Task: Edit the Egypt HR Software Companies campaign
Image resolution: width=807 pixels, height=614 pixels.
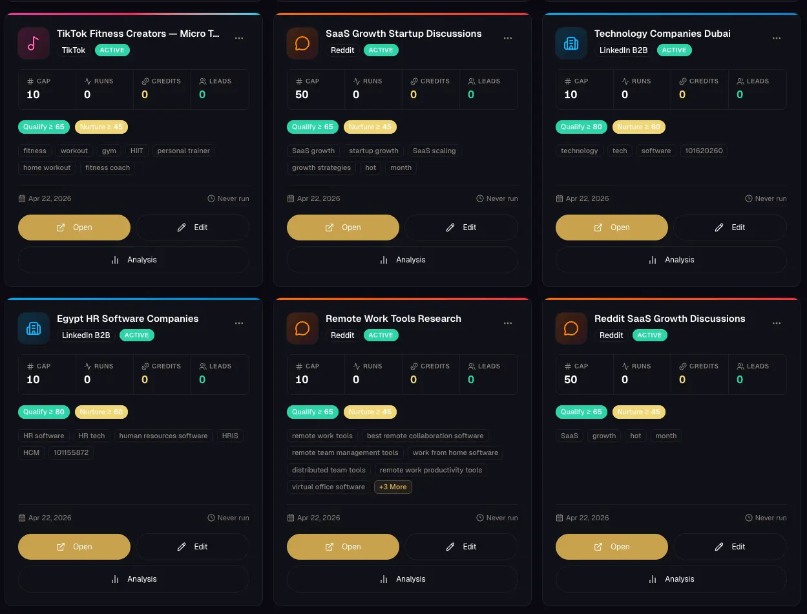Action: [x=193, y=547]
